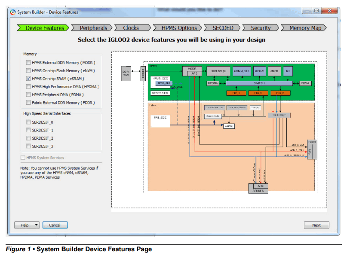Click the High Speed Serial Interfaces label
Screen dimensions: 350x259
(x=47, y=113)
